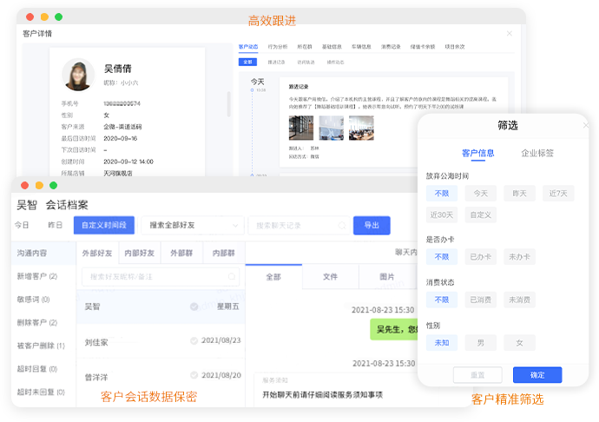Select 今天 filter option

(x=481, y=194)
